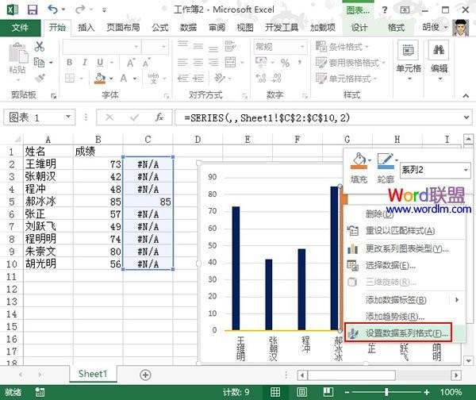Open the 插入 (Insert) ribbon tab

point(86,27)
